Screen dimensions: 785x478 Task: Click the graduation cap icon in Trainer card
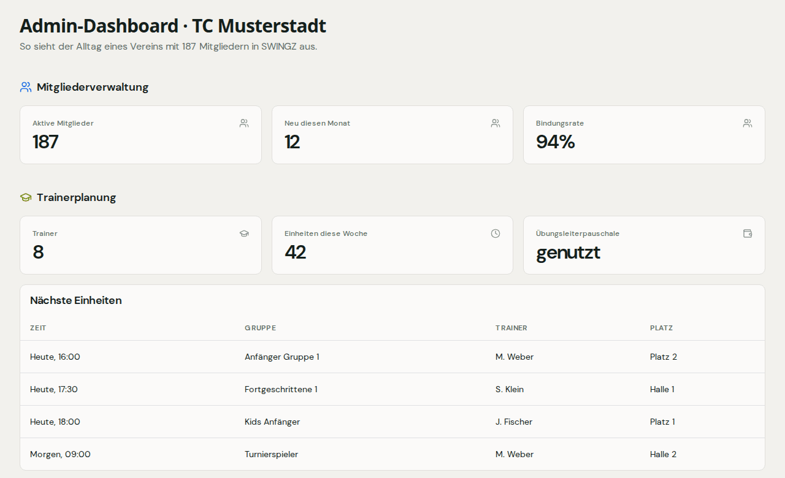coord(244,233)
